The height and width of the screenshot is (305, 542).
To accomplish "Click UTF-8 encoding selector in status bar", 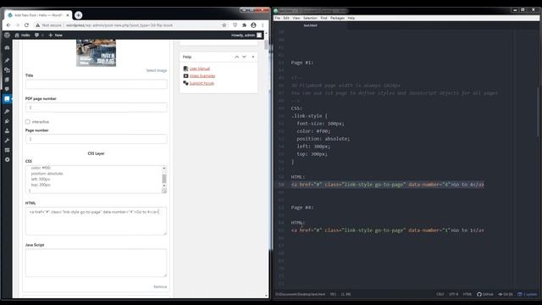I will coord(453,294).
